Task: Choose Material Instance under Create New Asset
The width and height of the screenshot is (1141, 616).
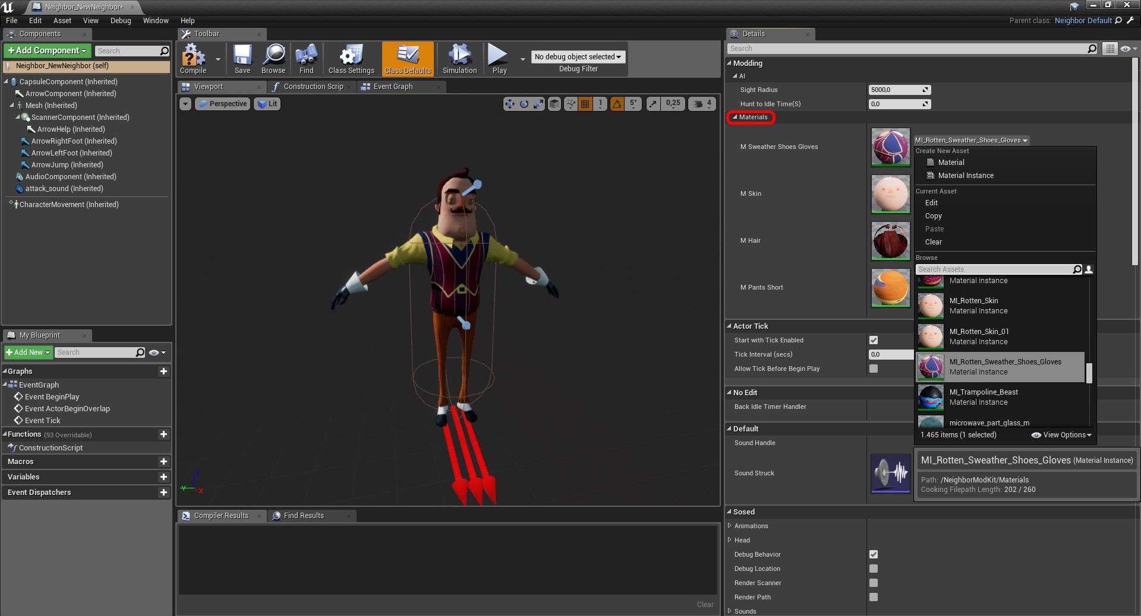Action: coord(1004,176)
